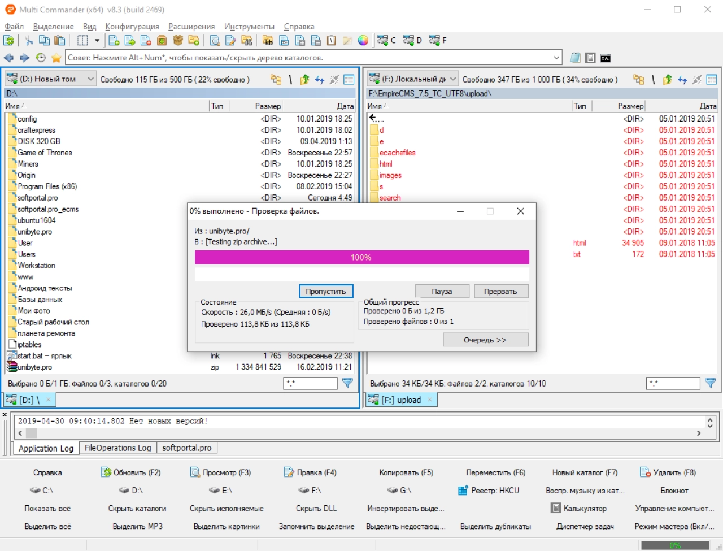Click the Пауза button in dialog
Image resolution: width=723 pixels, height=551 pixels.
(x=442, y=291)
